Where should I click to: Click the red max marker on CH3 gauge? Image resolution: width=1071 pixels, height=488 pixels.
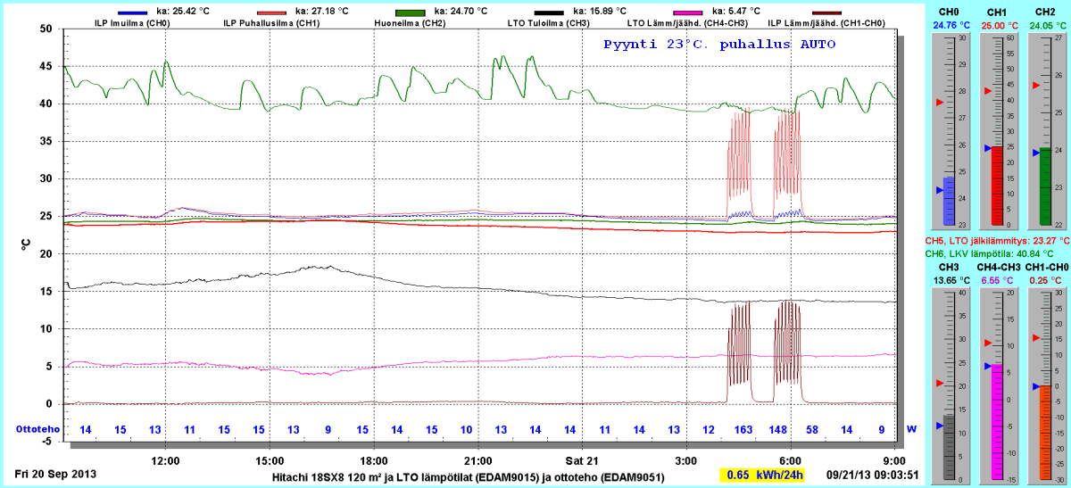939,383
